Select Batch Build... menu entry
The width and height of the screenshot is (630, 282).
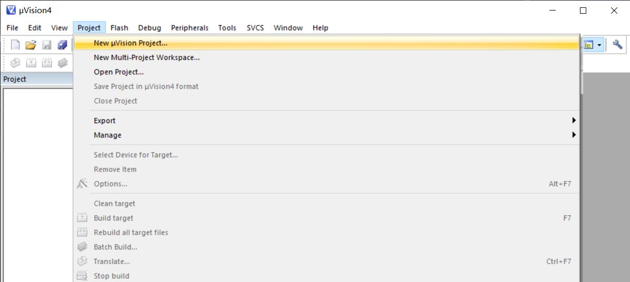(x=326, y=247)
